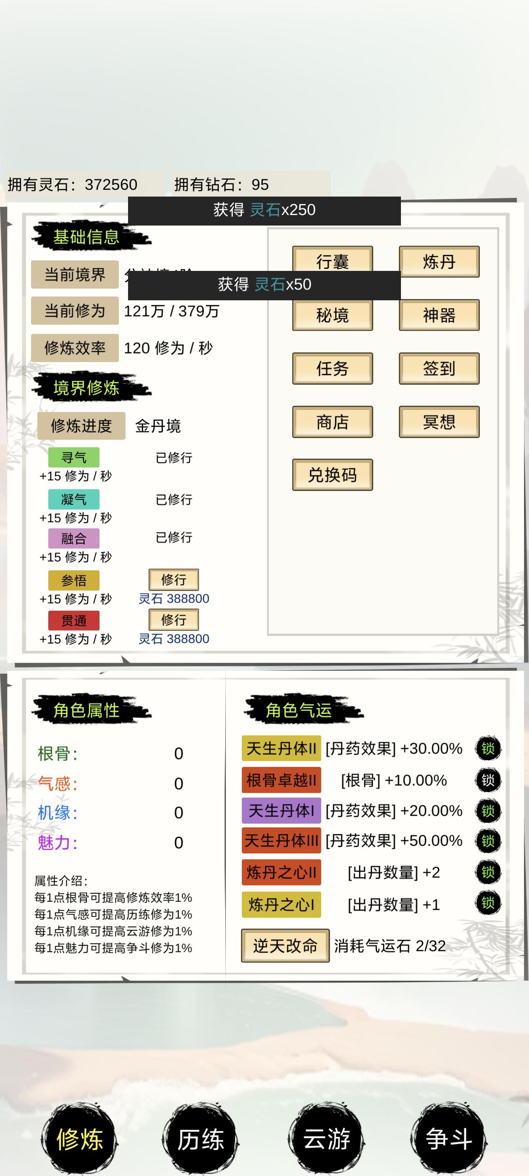
Task: Tap the 天生丹体III fortune tag
Action: click(281, 841)
